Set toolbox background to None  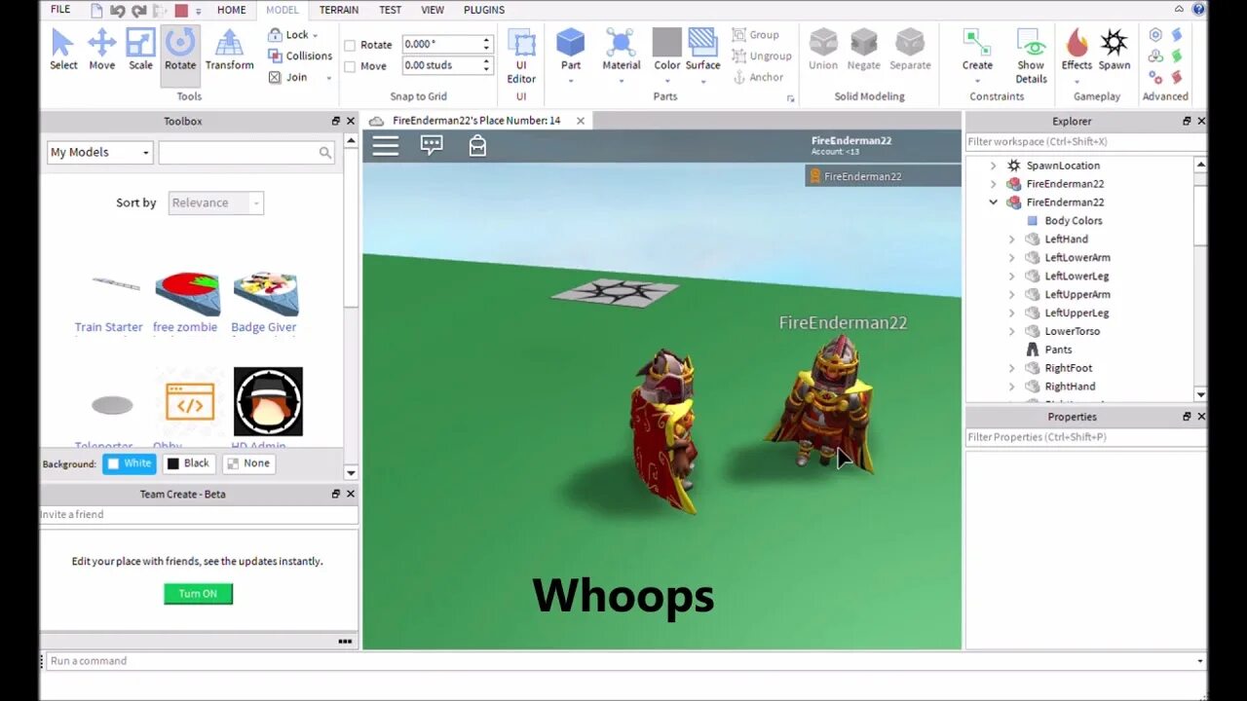(x=247, y=463)
